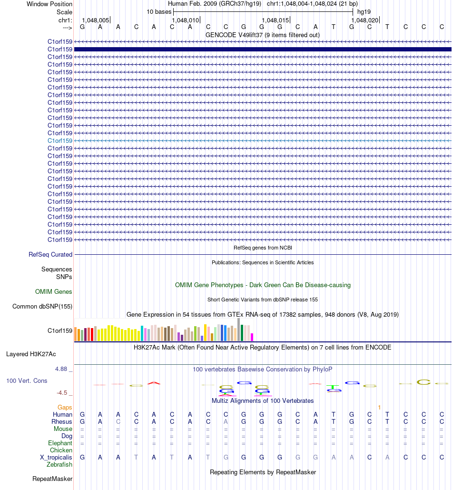Click the 'Common dbSNP(155)' track label

click(42, 307)
